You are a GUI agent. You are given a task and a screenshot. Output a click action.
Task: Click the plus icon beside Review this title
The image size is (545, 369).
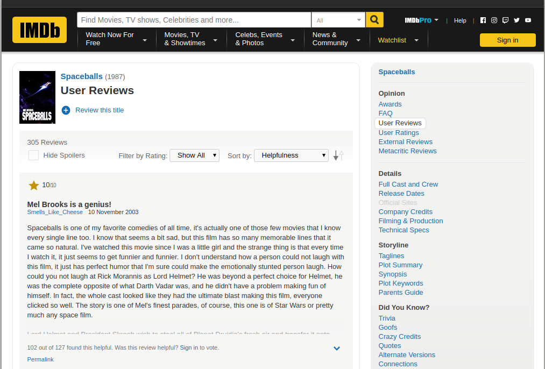point(66,110)
